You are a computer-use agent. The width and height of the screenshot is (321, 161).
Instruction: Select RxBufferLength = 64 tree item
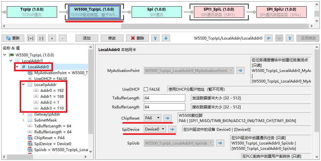coord(53,132)
